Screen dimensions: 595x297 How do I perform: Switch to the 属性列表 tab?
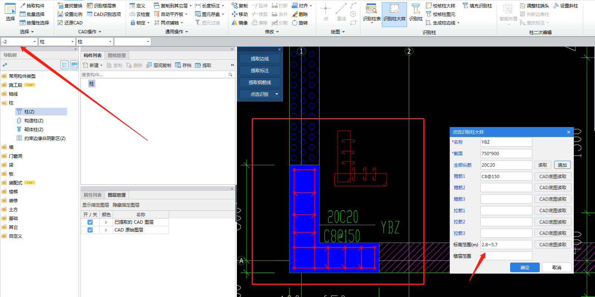pyautogui.click(x=93, y=195)
